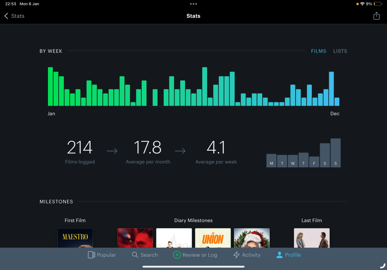Tap the green plus Review or Log icon
387x270 pixels.
pos(176,255)
